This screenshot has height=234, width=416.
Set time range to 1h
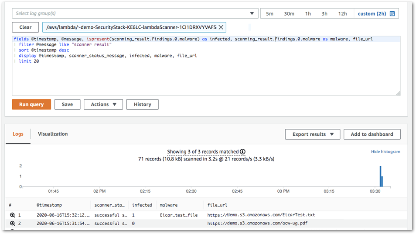(x=308, y=13)
